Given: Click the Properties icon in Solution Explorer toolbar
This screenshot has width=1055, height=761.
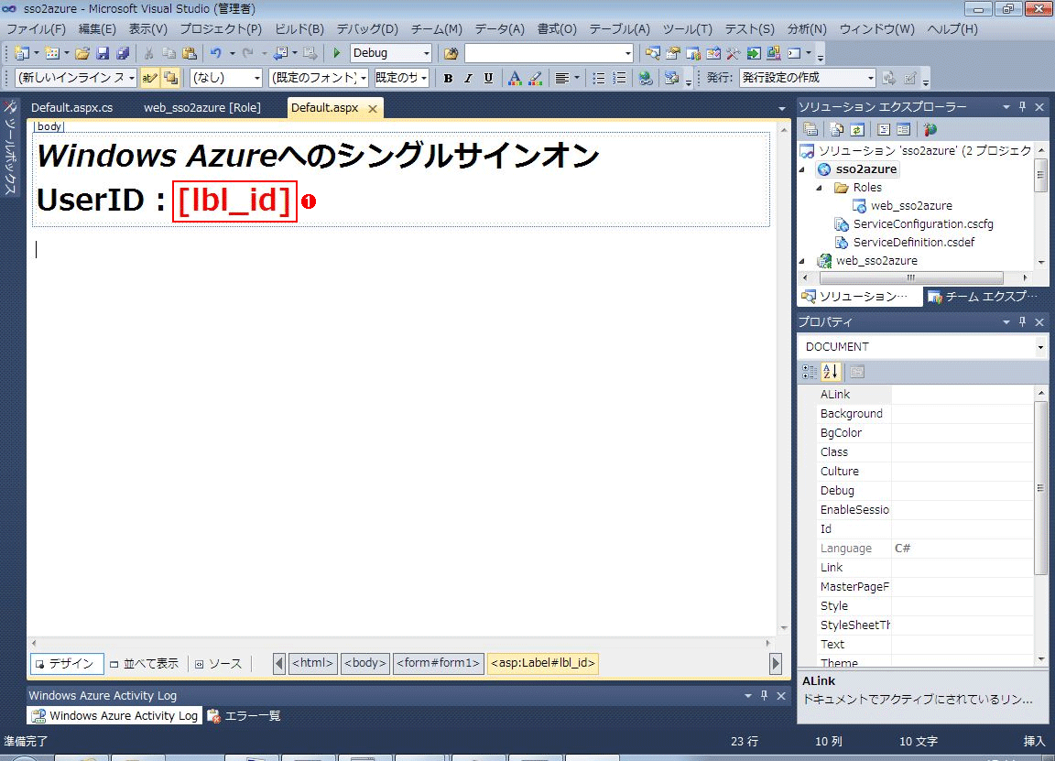Looking at the screenshot, I should click(810, 129).
